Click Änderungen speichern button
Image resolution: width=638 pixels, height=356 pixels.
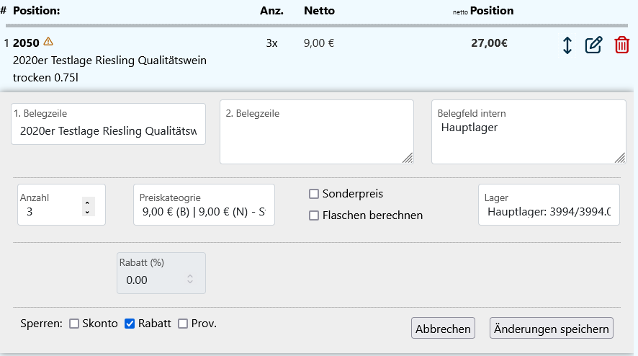pyautogui.click(x=551, y=329)
